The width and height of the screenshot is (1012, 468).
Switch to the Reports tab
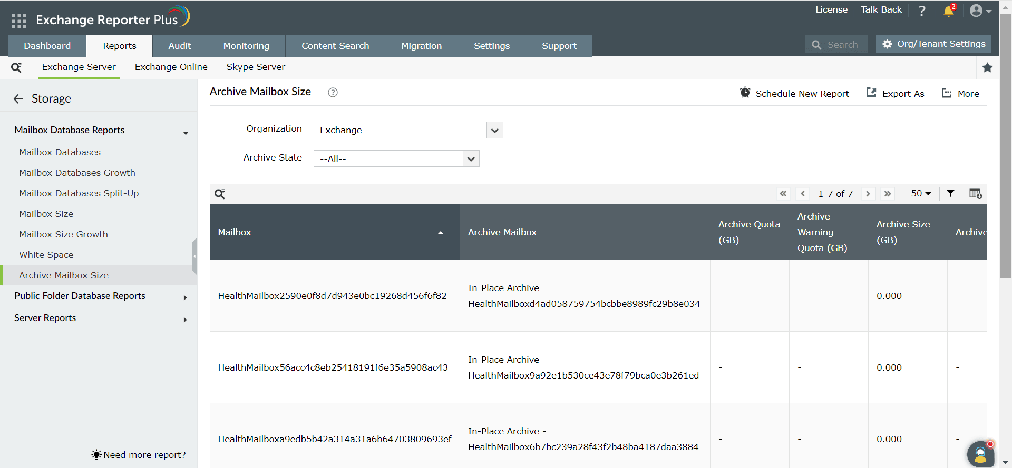tap(120, 46)
